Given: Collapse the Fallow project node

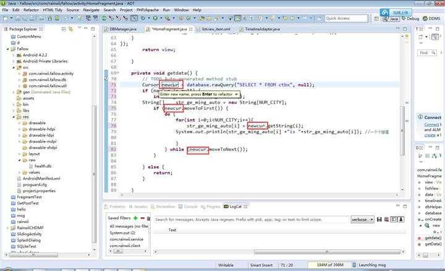Looking at the screenshot, I should click(7, 49).
